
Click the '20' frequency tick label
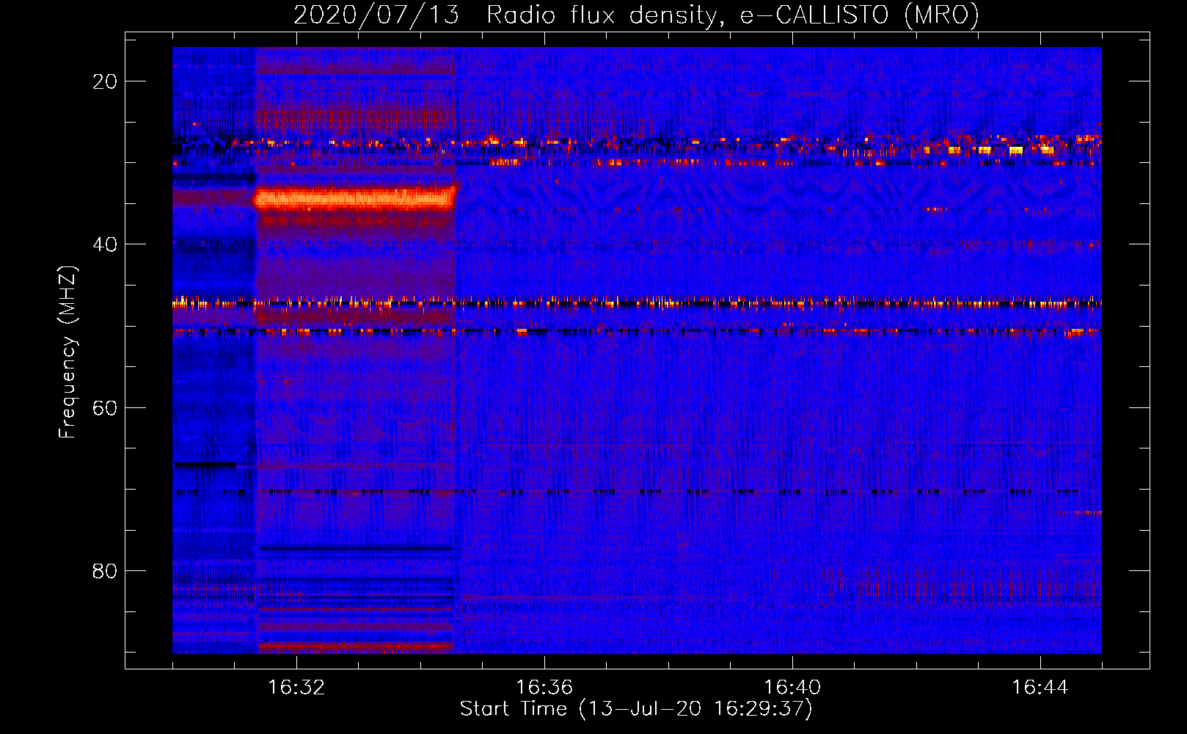pyautogui.click(x=105, y=81)
